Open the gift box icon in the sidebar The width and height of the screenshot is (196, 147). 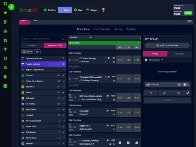click(x=5, y=40)
